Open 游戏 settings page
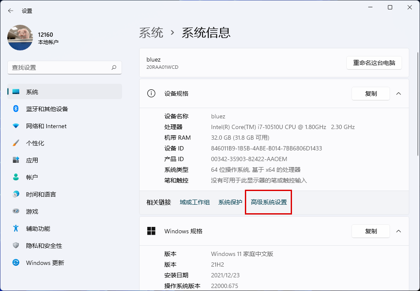 [x=65, y=211]
